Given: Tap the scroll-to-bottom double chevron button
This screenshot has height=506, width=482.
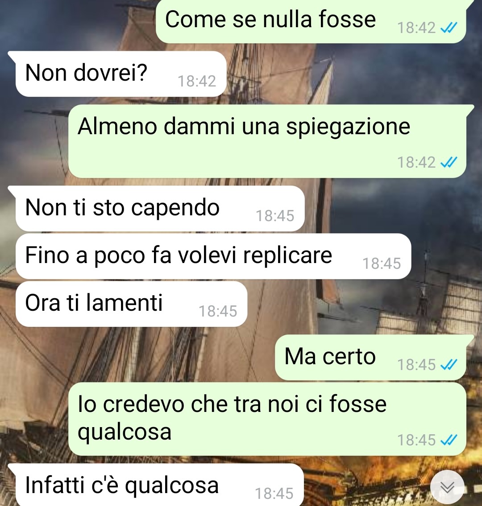Looking at the screenshot, I should point(448,487).
